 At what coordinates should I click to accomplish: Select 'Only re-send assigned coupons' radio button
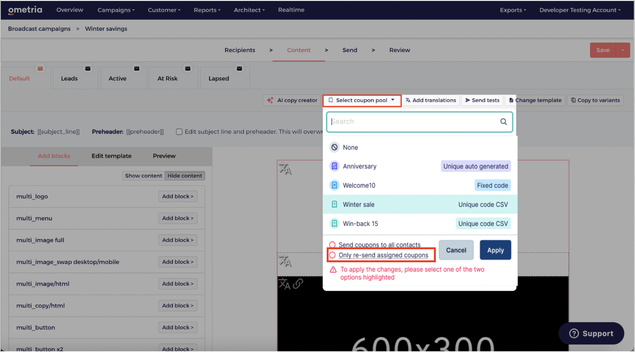click(332, 255)
